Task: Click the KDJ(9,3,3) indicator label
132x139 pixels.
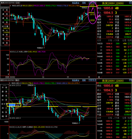Action: pos(14,52)
